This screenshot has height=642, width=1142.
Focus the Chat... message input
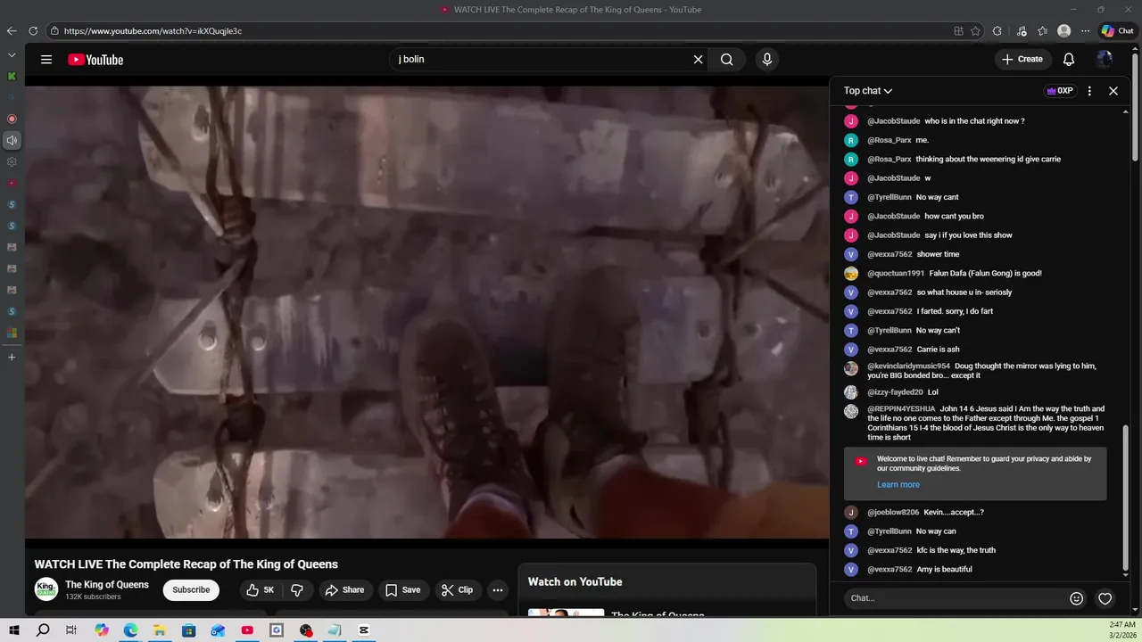(954, 598)
